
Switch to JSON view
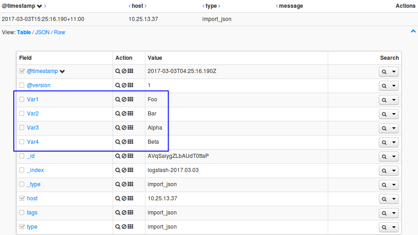(42, 32)
